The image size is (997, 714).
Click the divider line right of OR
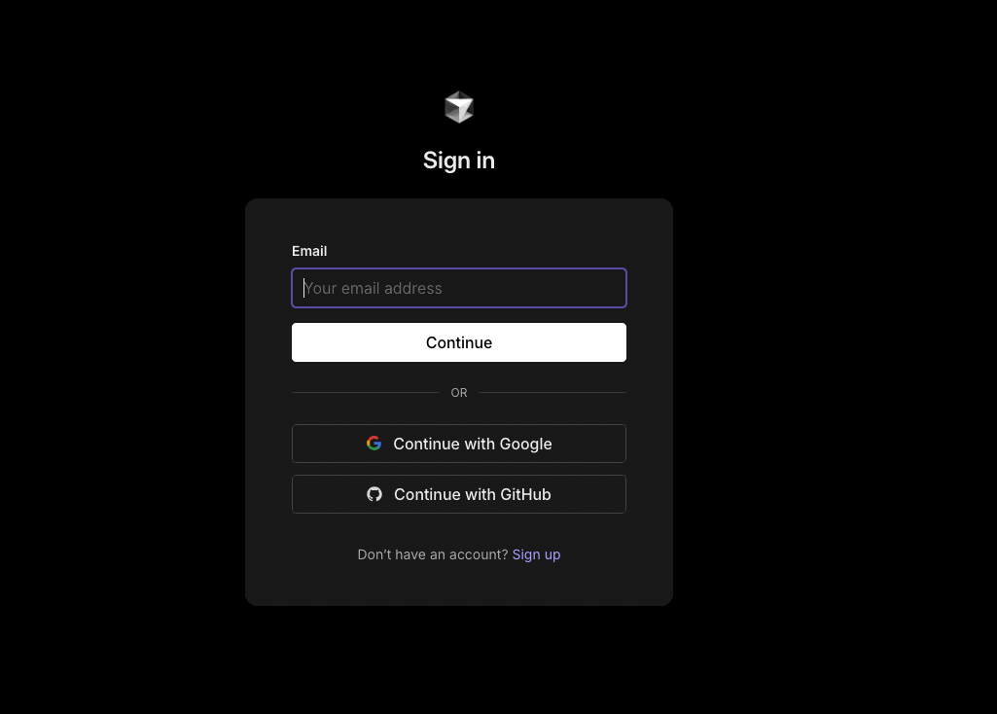click(552, 392)
